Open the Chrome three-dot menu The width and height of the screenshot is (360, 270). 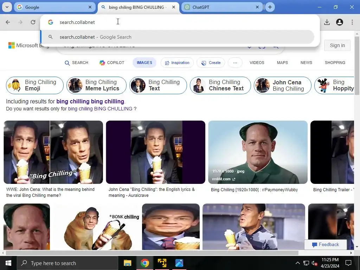(352, 22)
